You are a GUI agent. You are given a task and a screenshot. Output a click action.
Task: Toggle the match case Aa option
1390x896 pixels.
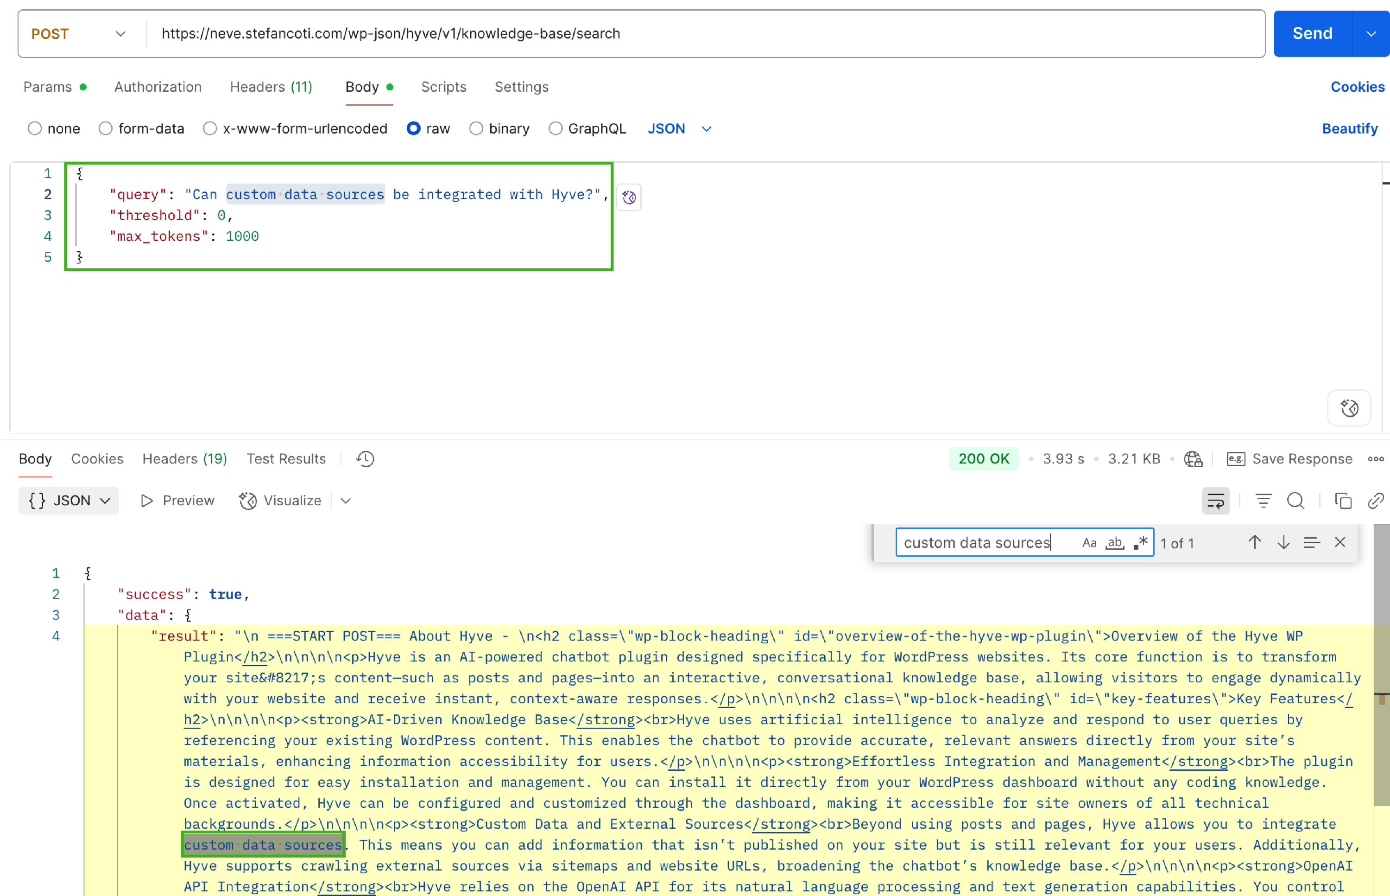coord(1089,543)
